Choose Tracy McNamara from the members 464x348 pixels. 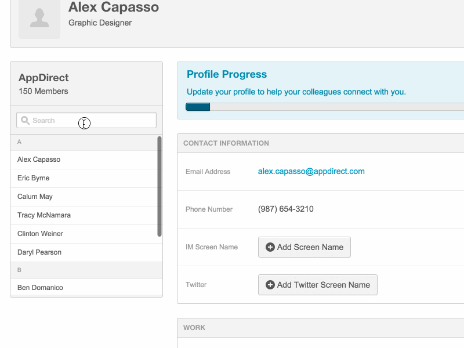coord(44,215)
